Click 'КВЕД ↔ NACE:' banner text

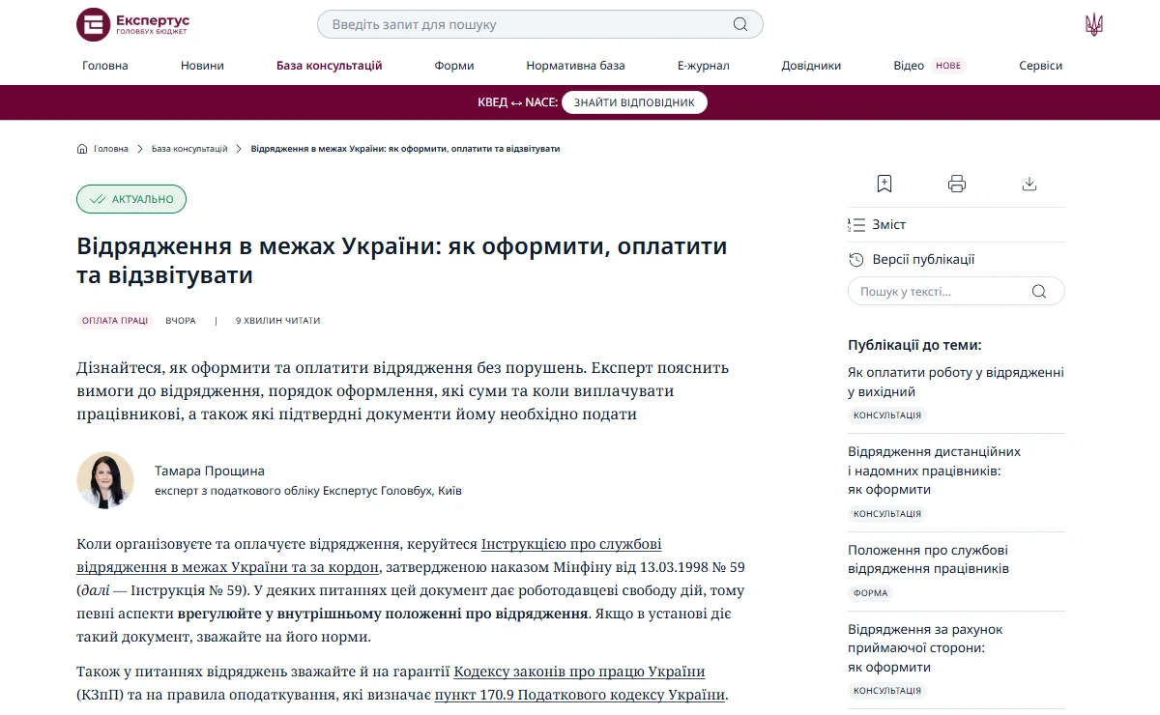click(x=517, y=102)
